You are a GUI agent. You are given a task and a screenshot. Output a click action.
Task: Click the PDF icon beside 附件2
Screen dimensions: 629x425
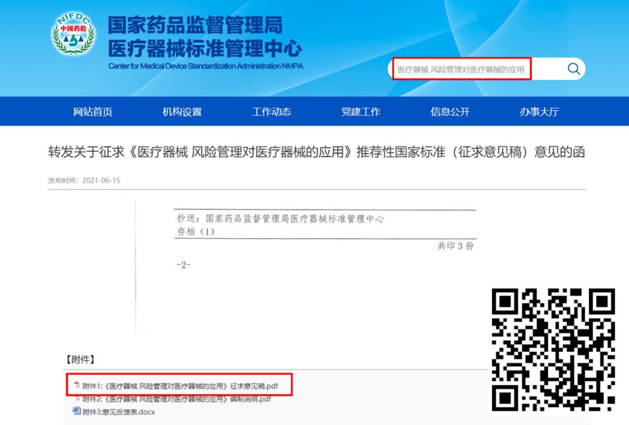[77, 399]
